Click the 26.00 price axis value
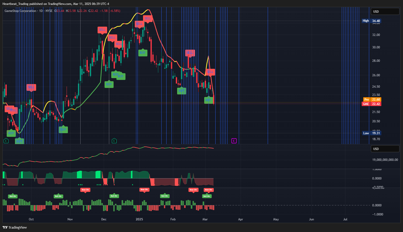Screen dimensions: 403x232 376,75
